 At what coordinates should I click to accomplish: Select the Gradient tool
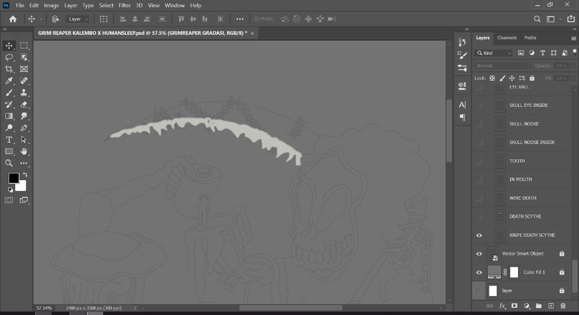(9, 116)
